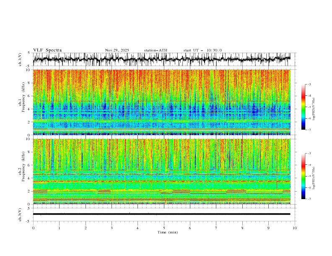The image size is (332, 256).
Task: Click time-axis tick label "6" minutes
Action: [x=190, y=228]
